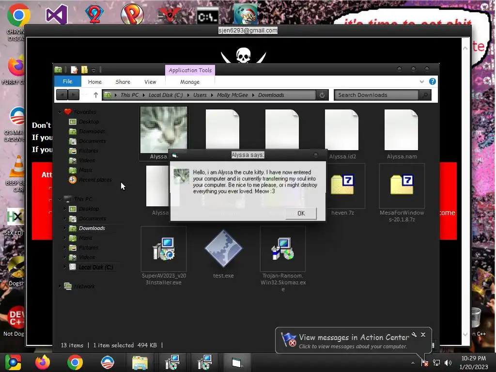Expand Local Disk (C:) in navigation tree
Viewport: 496px width, 372px height.
coord(65,267)
